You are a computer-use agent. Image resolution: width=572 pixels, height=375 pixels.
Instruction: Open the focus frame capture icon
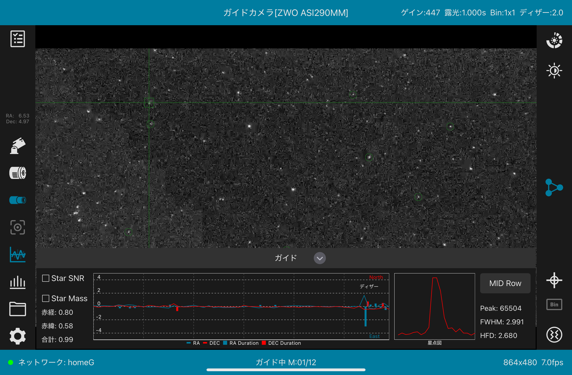tap(18, 227)
